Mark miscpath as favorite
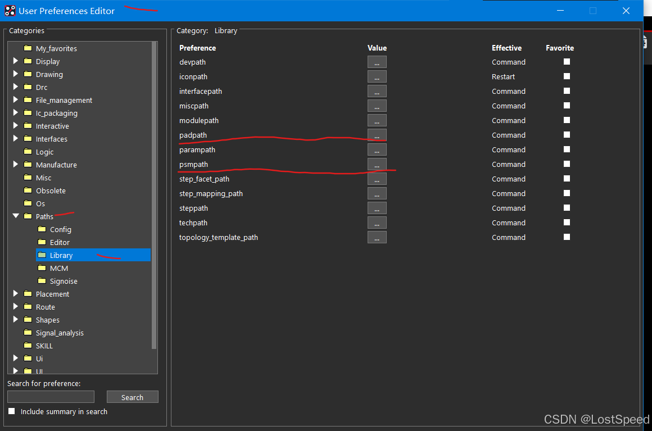Screen dimensions: 652x431 pyautogui.click(x=567, y=106)
